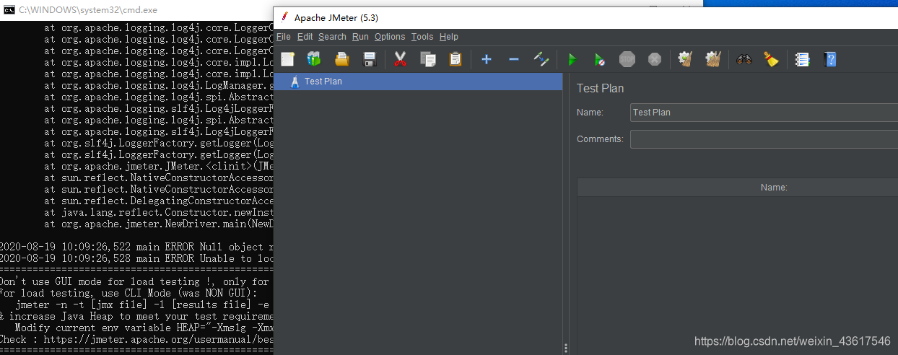Screen dimensions: 898x355
Task: Select the Test Plan tree node
Action: (x=418, y=82)
